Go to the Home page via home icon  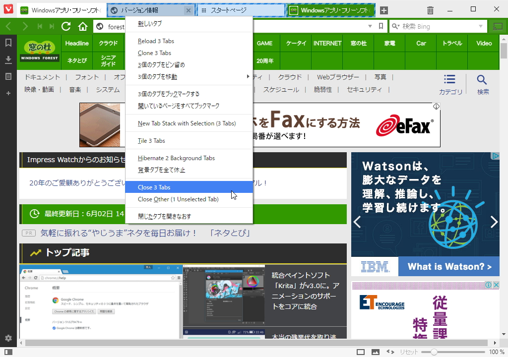[83, 26]
